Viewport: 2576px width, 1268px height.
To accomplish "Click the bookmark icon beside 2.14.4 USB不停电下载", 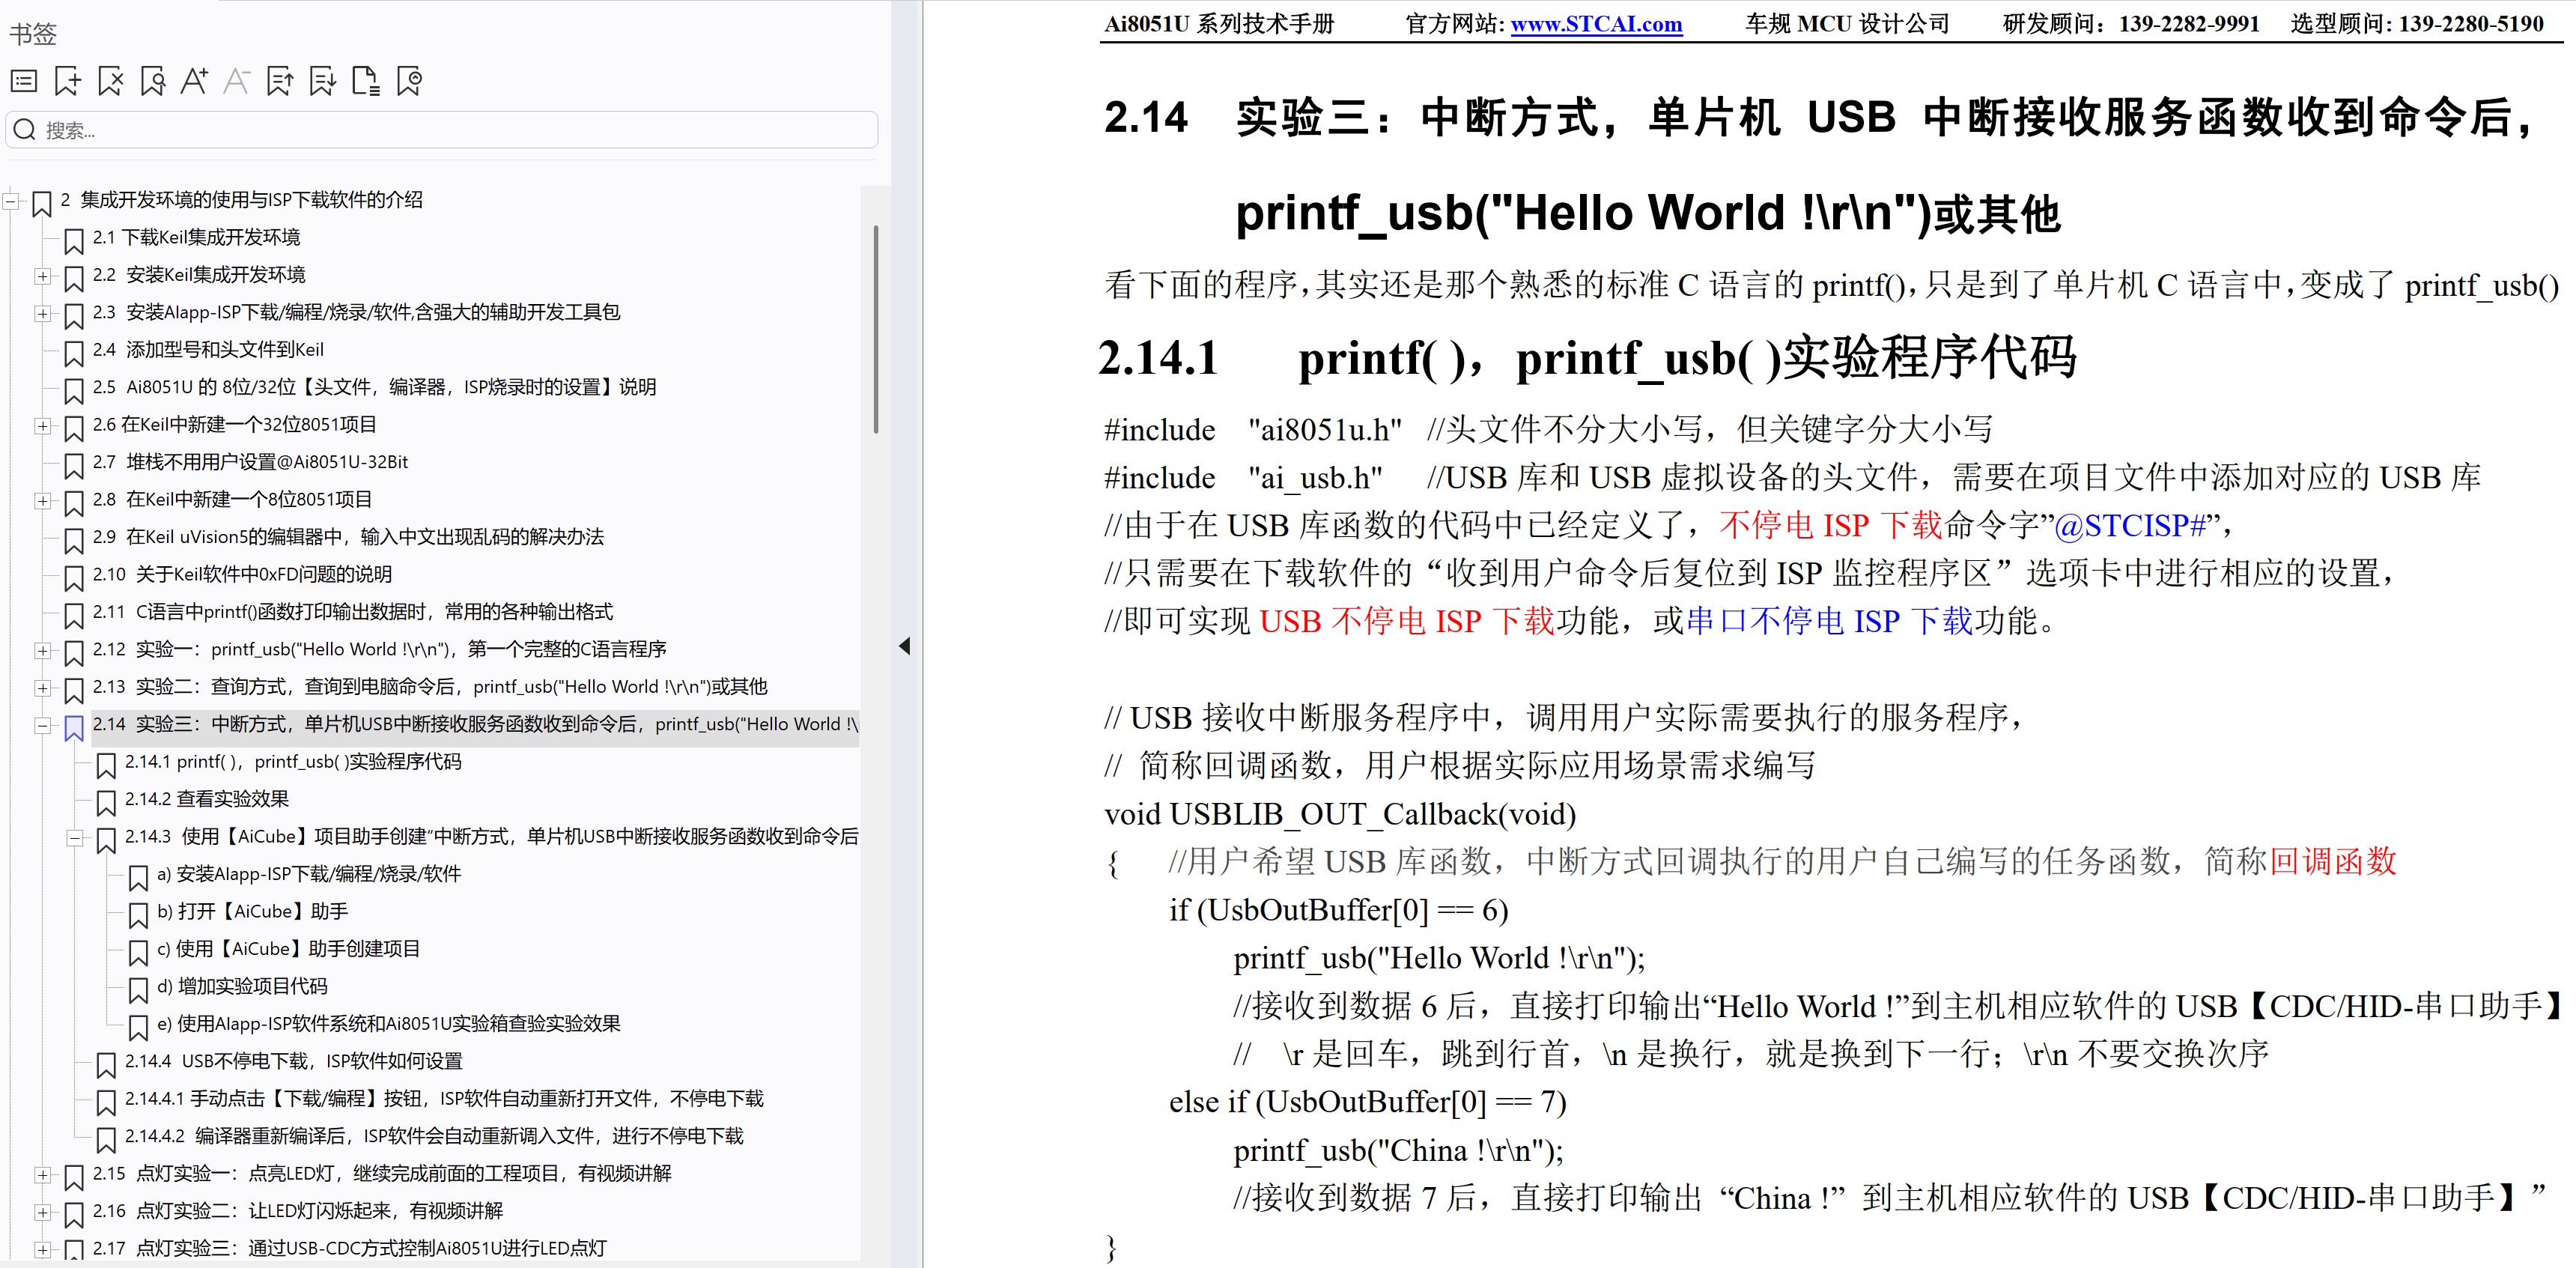I will [x=105, y=1064].
